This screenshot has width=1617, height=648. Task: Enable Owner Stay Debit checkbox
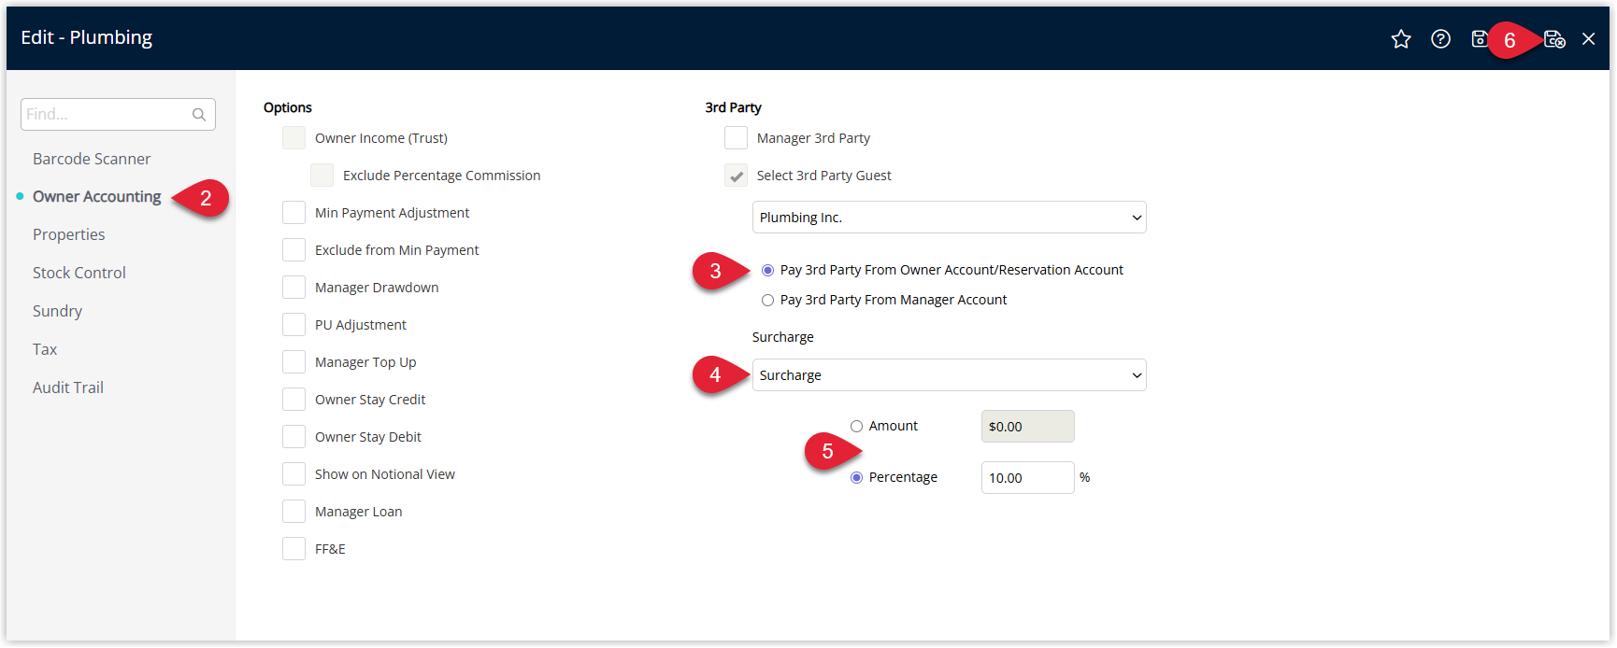[293, 437]
